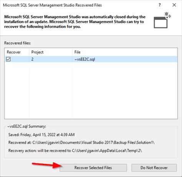
Task: Click the Recovery action path text
Action: tap(75, 150)
